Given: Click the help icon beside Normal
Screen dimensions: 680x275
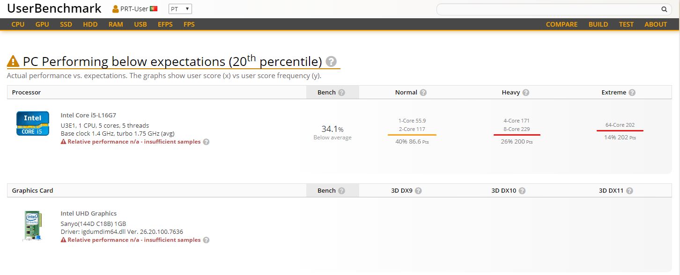Looking at the screenshot, I should [x=423, y=93].
